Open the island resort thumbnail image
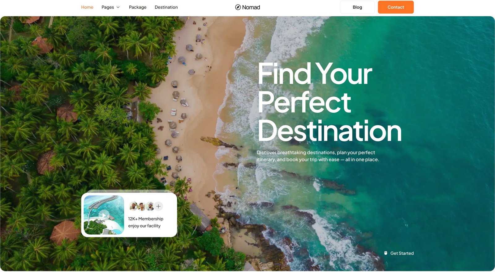Screen dimensions: 495x272 [x=104, y=215]
